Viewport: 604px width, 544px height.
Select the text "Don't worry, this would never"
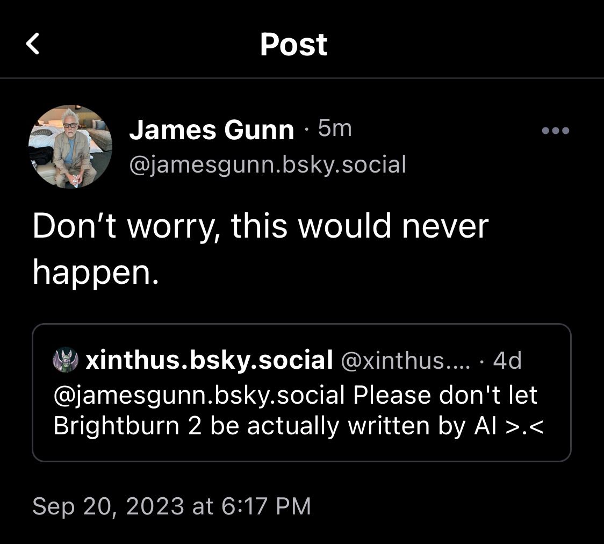click(x=260, y=226)
